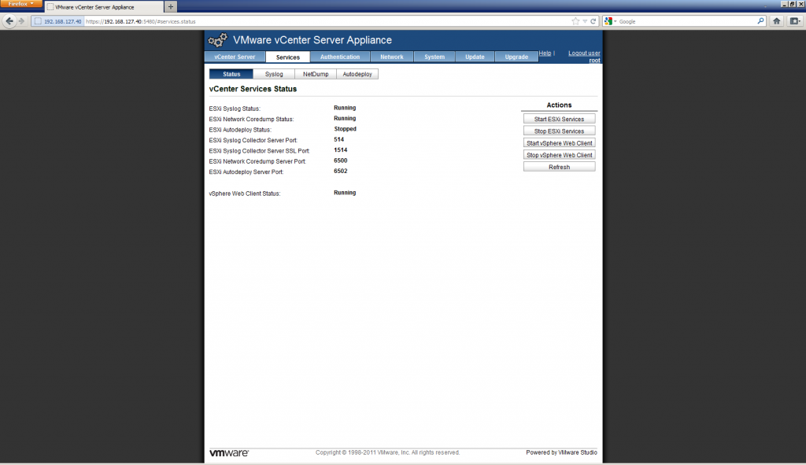This screenshot has width=806, height=465.
Task: Click the 'ESXi Autodeploy Status:' label
Action: [240, 130]
